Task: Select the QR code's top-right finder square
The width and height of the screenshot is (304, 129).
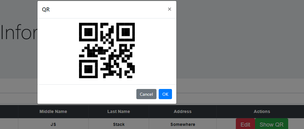Action: (126, 32)
